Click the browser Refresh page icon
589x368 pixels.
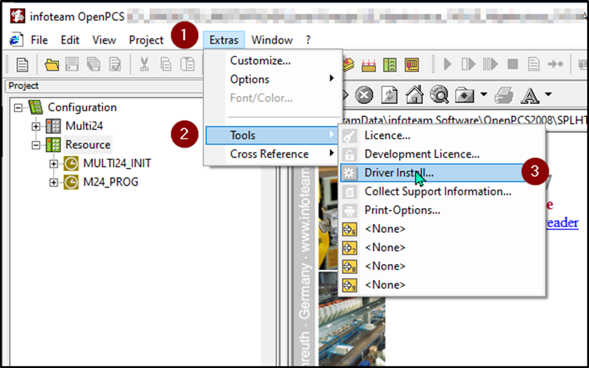[x=389, y=95]
